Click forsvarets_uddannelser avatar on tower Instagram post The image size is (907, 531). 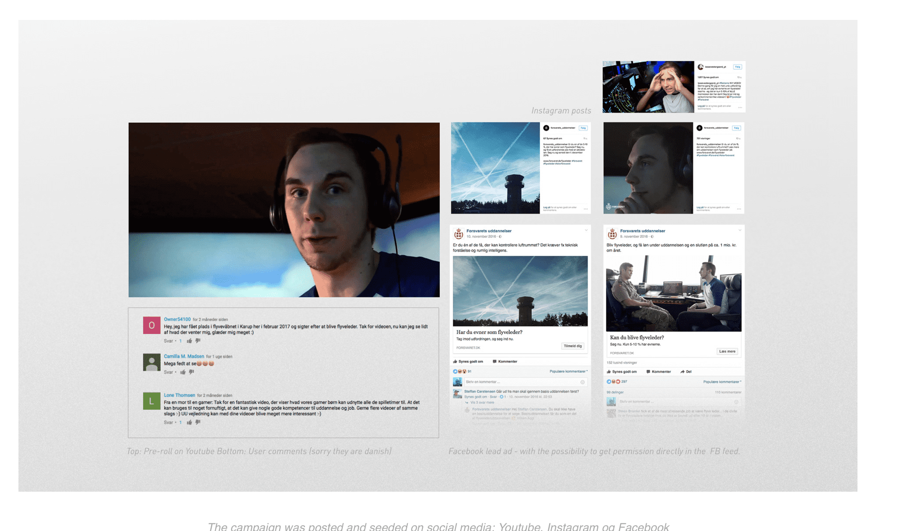[x=546, y=128]
